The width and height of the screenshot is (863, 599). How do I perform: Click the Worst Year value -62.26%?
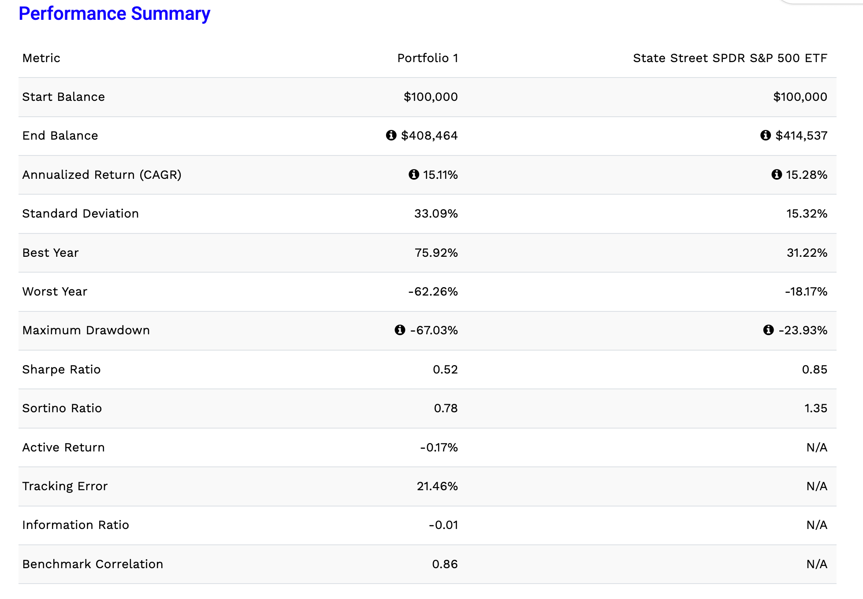click(433, 292)
